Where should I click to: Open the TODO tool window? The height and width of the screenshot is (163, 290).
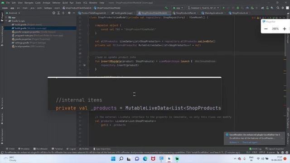[10, 149]
